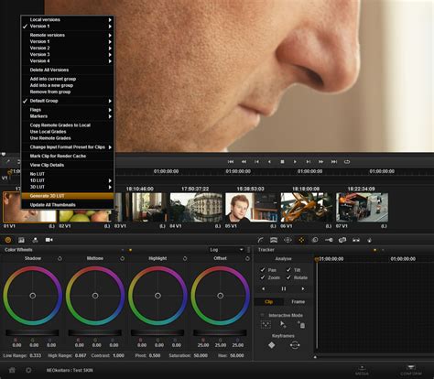This screenshot has height=379, width=434.
Task: Expand Change Input Format Preset for Clips
Action: pyautogui.click(x=68, y=147)
